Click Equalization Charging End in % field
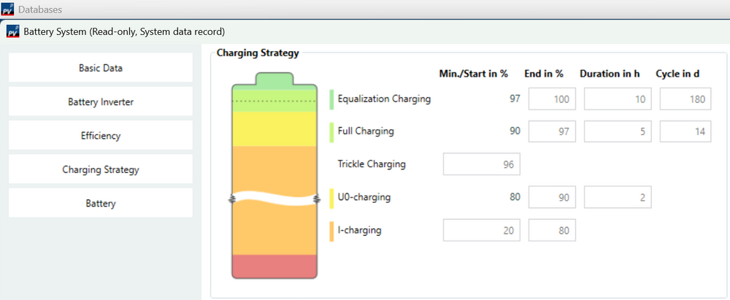The height and width of the screenshot is (300, 730). point(551,99)
